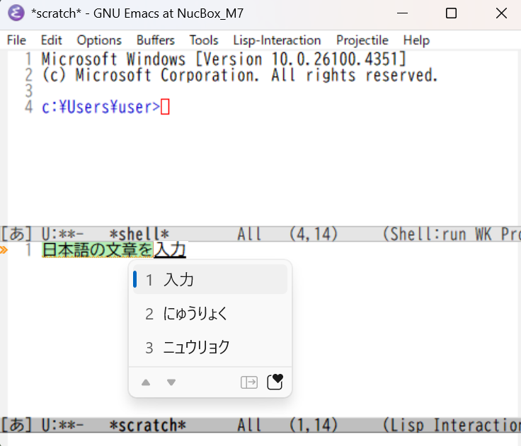
Task: Go to next candidate page with down arrow
Action: [x=171, y=382]
